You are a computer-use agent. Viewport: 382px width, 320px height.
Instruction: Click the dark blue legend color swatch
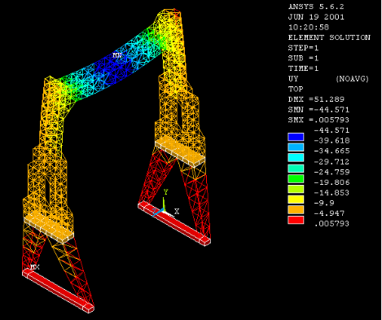pyautogui.click(x=296, y=137)
